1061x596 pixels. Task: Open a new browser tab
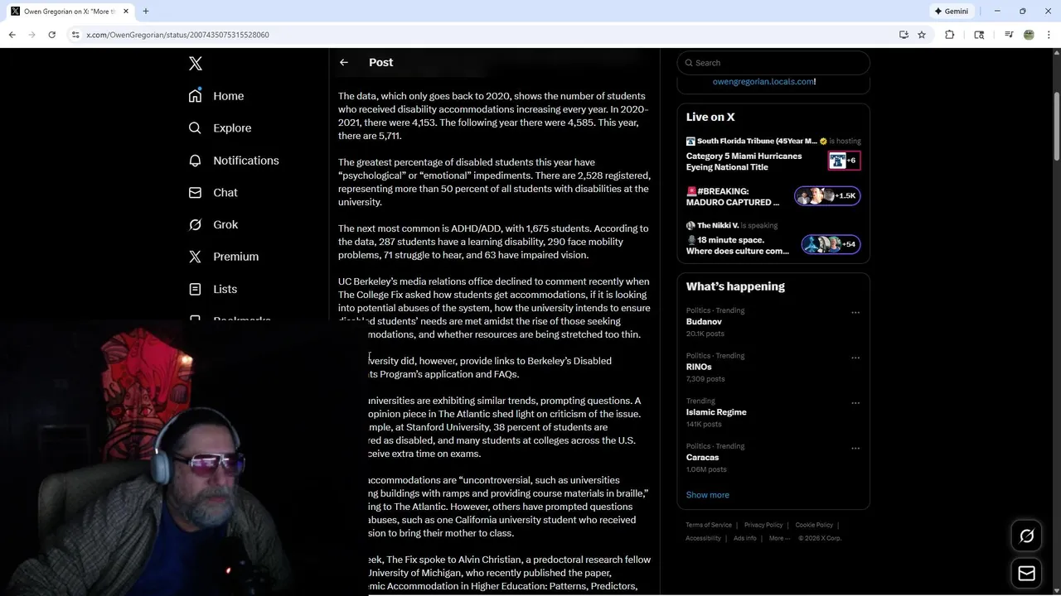coord(146,12)
